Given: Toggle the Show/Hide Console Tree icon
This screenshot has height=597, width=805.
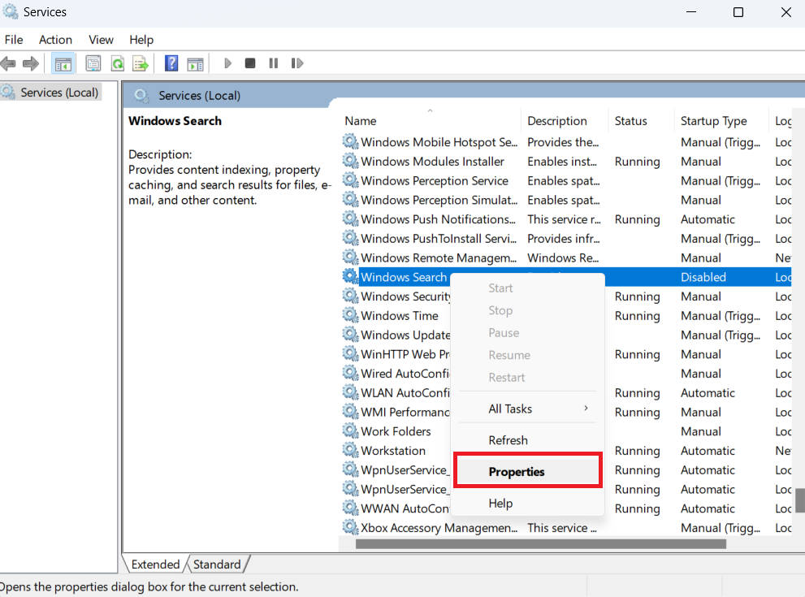Looking at the screenshot, I should [x=63, y=63].
